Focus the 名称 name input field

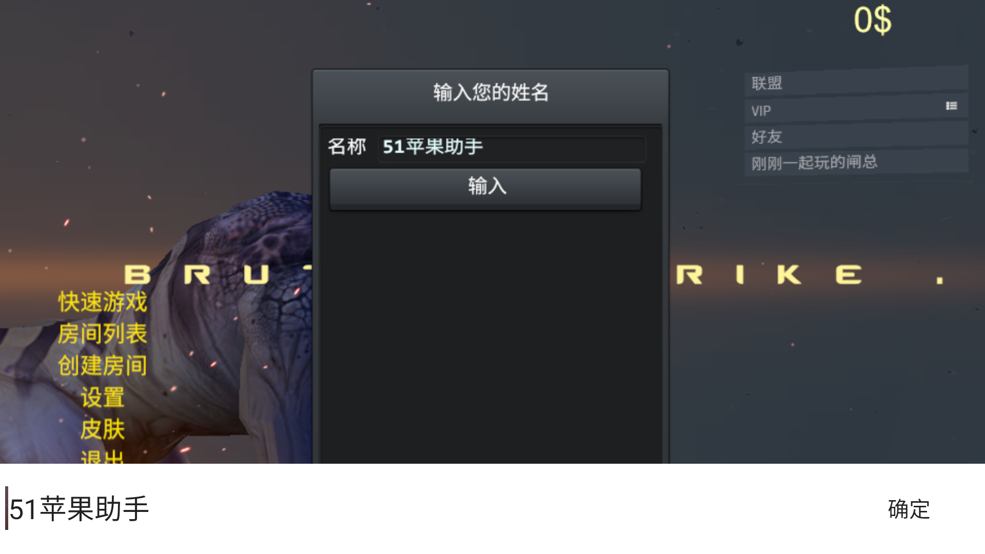coord(511,148)
